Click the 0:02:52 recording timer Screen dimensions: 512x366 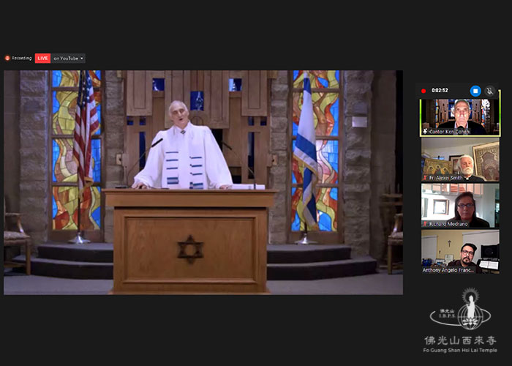coord(440,91)
